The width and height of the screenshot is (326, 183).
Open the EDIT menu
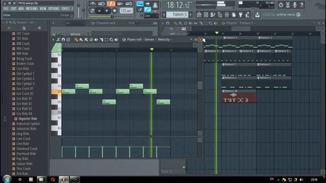coord(14,9)
